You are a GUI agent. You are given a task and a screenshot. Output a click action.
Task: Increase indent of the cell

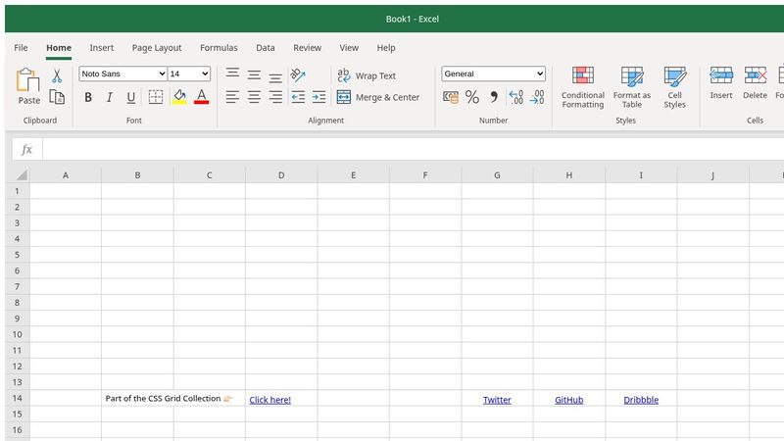pyautogui.click(x=318, y=97)
